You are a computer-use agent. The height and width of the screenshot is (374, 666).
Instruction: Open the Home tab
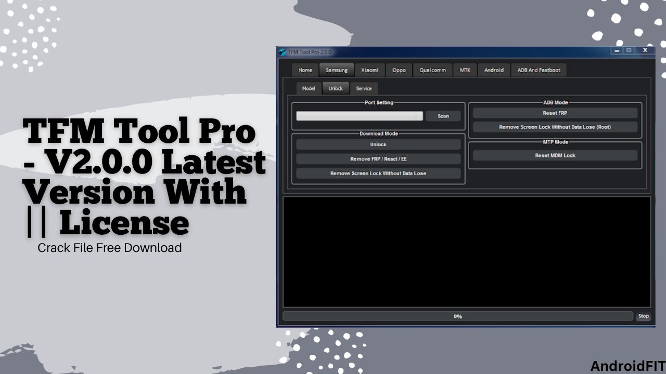305,70
